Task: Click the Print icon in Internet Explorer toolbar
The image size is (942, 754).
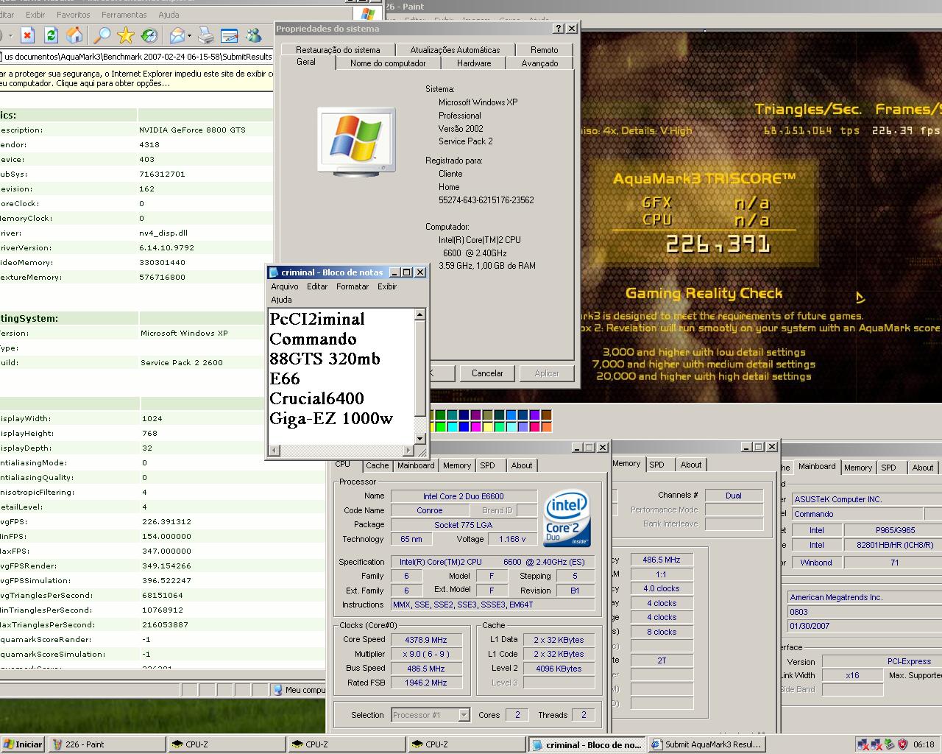Action: pos(207,35)
